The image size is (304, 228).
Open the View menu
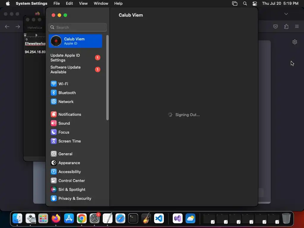83,4
